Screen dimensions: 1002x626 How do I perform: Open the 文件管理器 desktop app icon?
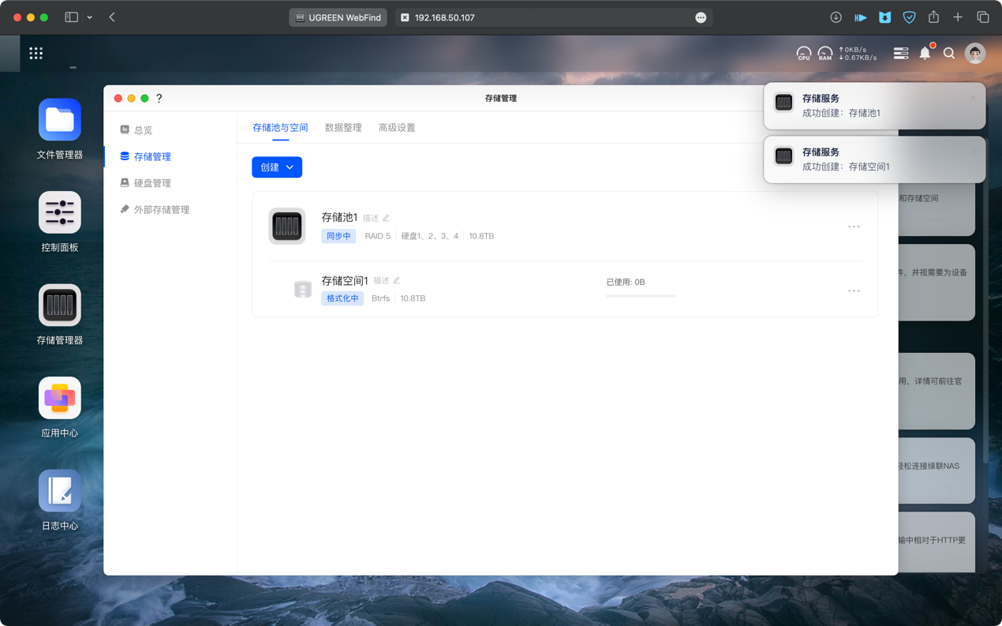pos(60,120)
